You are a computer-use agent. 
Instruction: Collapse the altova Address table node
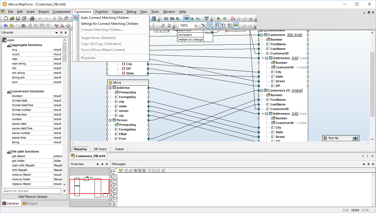tap(110, 88)
